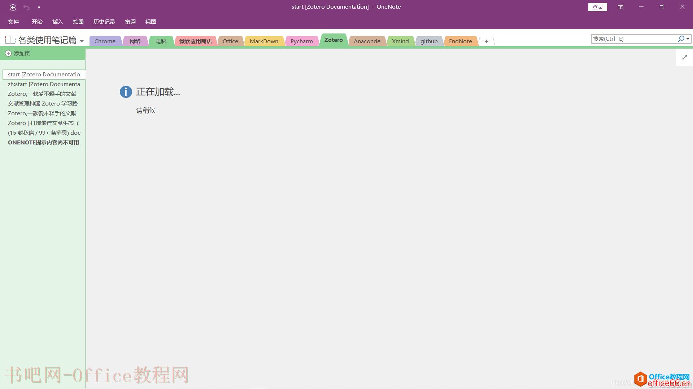Click the plus circle icon beside 添加页
Image resolution: width=693 pixels, height=389 pixels.
[8, 53]
